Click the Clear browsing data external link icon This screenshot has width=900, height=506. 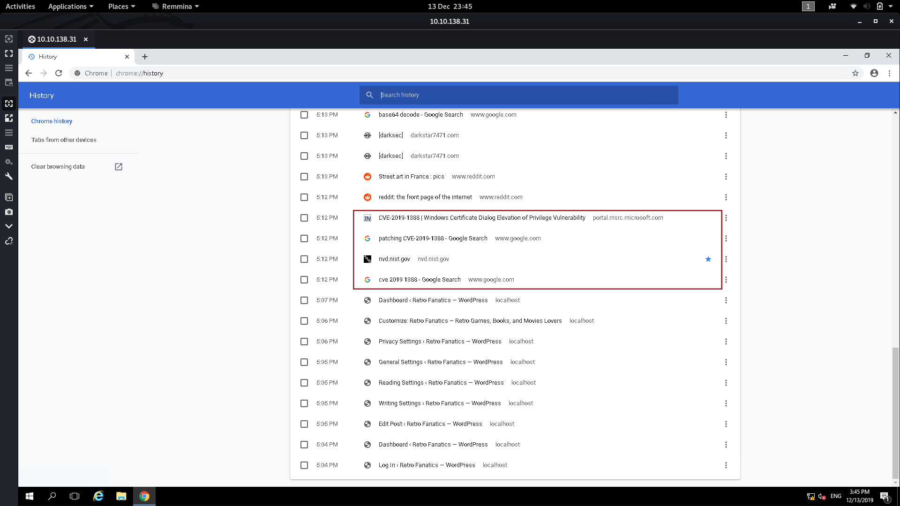pyautogui.click(x=119, y=167)
